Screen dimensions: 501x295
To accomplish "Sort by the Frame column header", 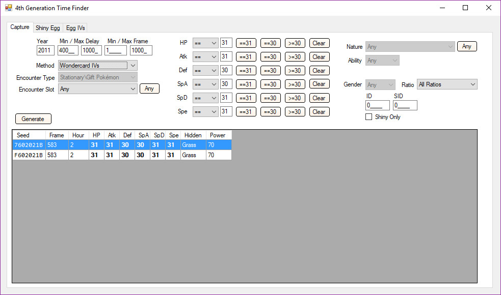I will 57,135.
